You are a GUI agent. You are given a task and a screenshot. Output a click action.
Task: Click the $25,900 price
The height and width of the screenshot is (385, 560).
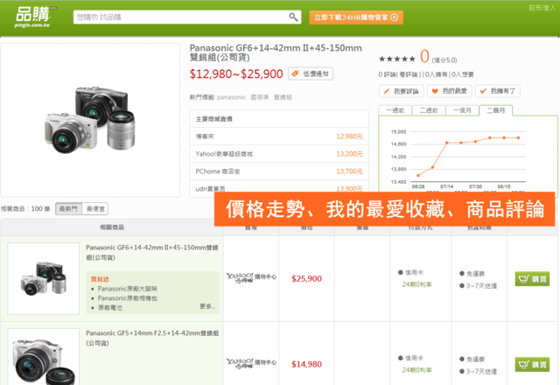coord(306,278)
